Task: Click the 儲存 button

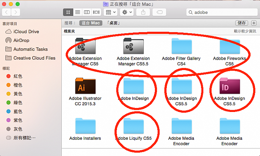Action: pos(242,23)
